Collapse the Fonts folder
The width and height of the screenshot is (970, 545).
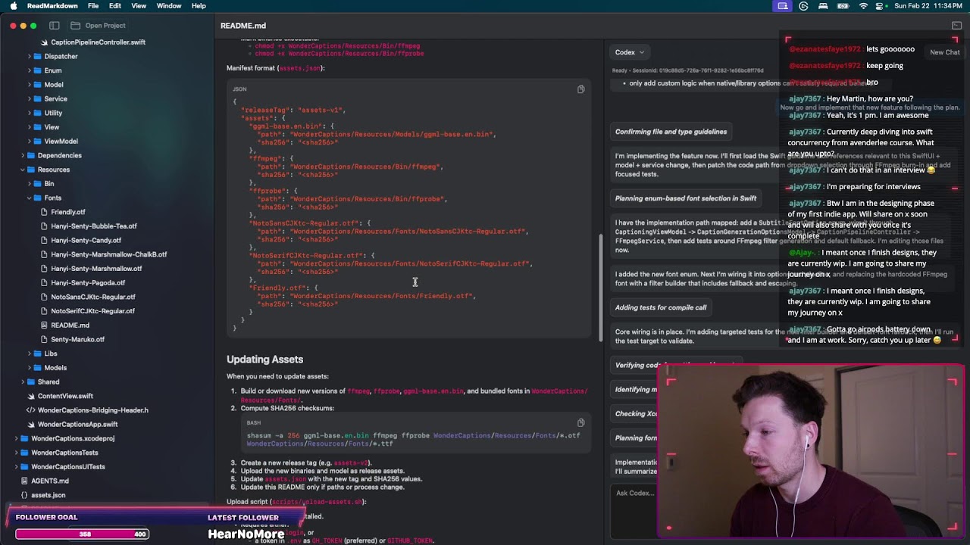30,198
